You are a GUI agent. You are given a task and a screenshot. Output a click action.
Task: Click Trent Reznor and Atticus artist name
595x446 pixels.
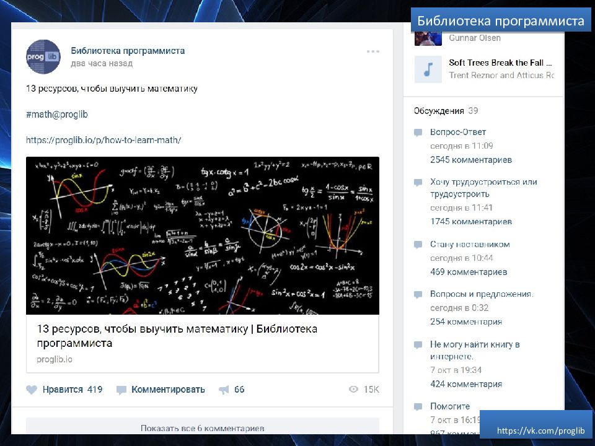(501, 75)
